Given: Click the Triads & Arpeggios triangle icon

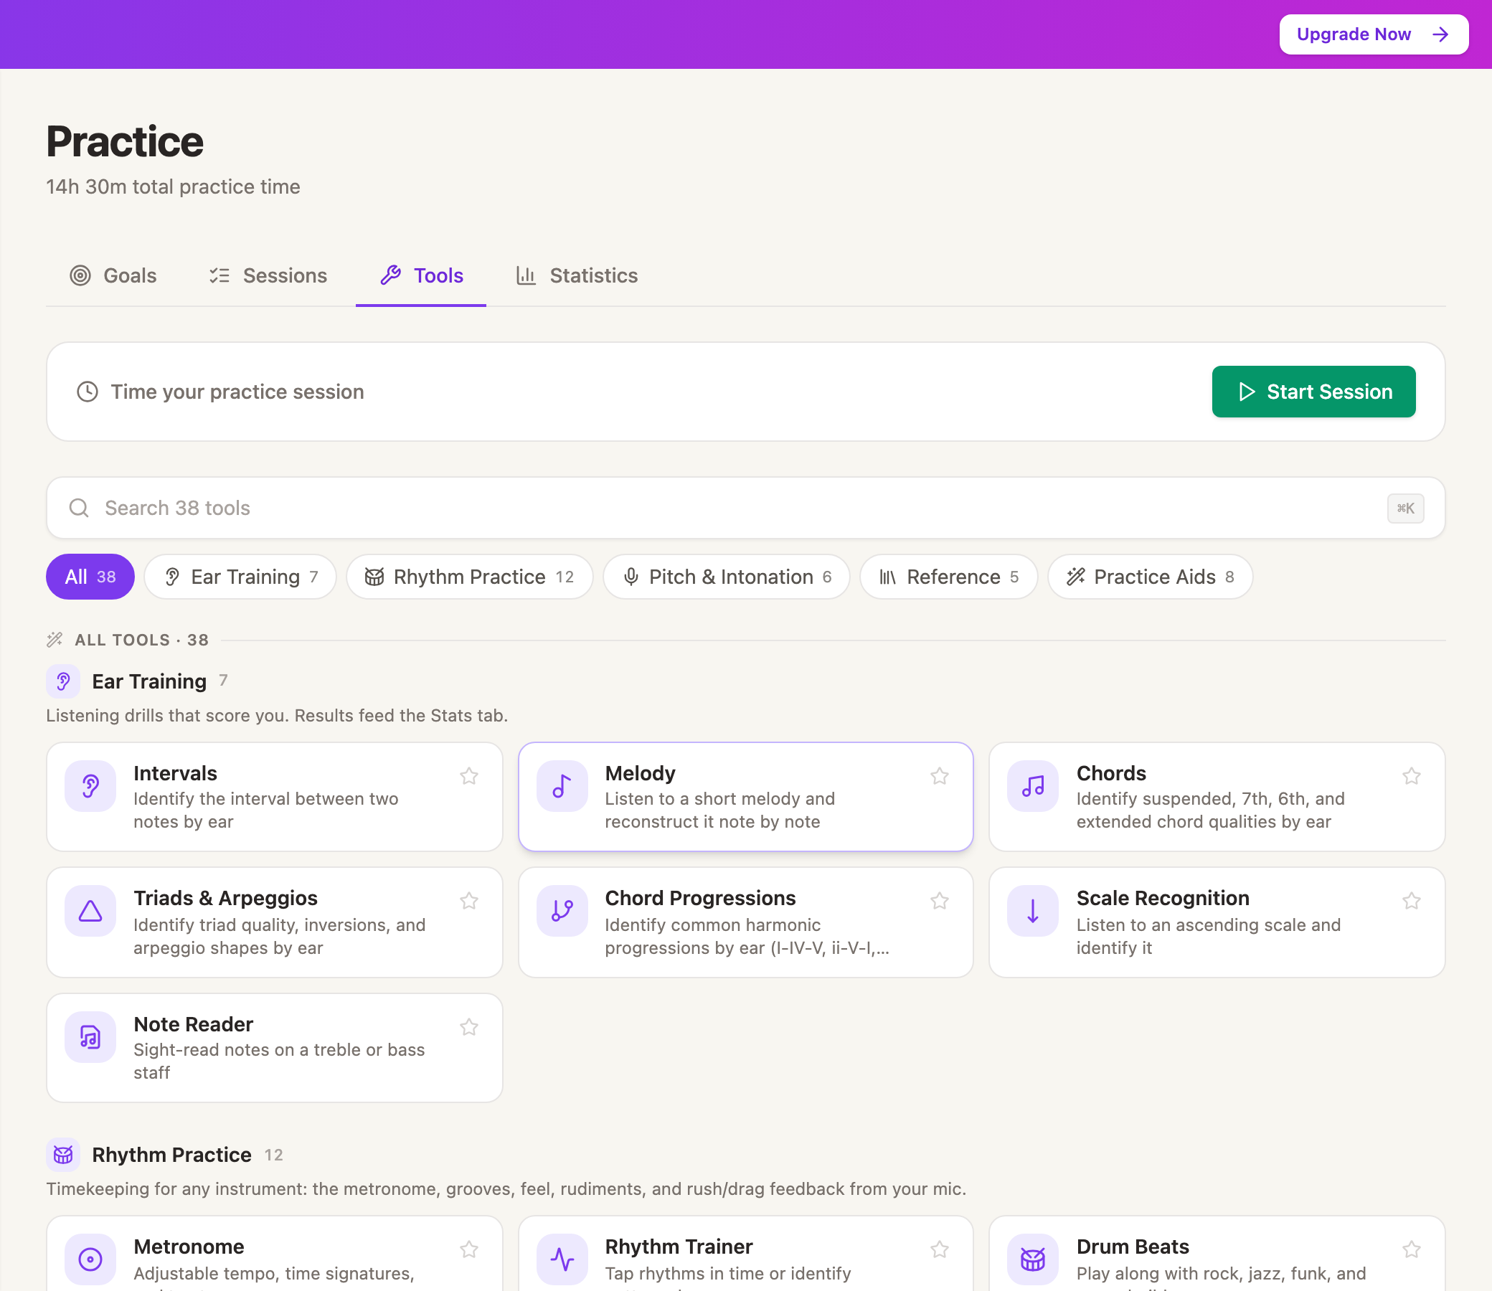Looking at the screenshot, I should coord(90,912).
